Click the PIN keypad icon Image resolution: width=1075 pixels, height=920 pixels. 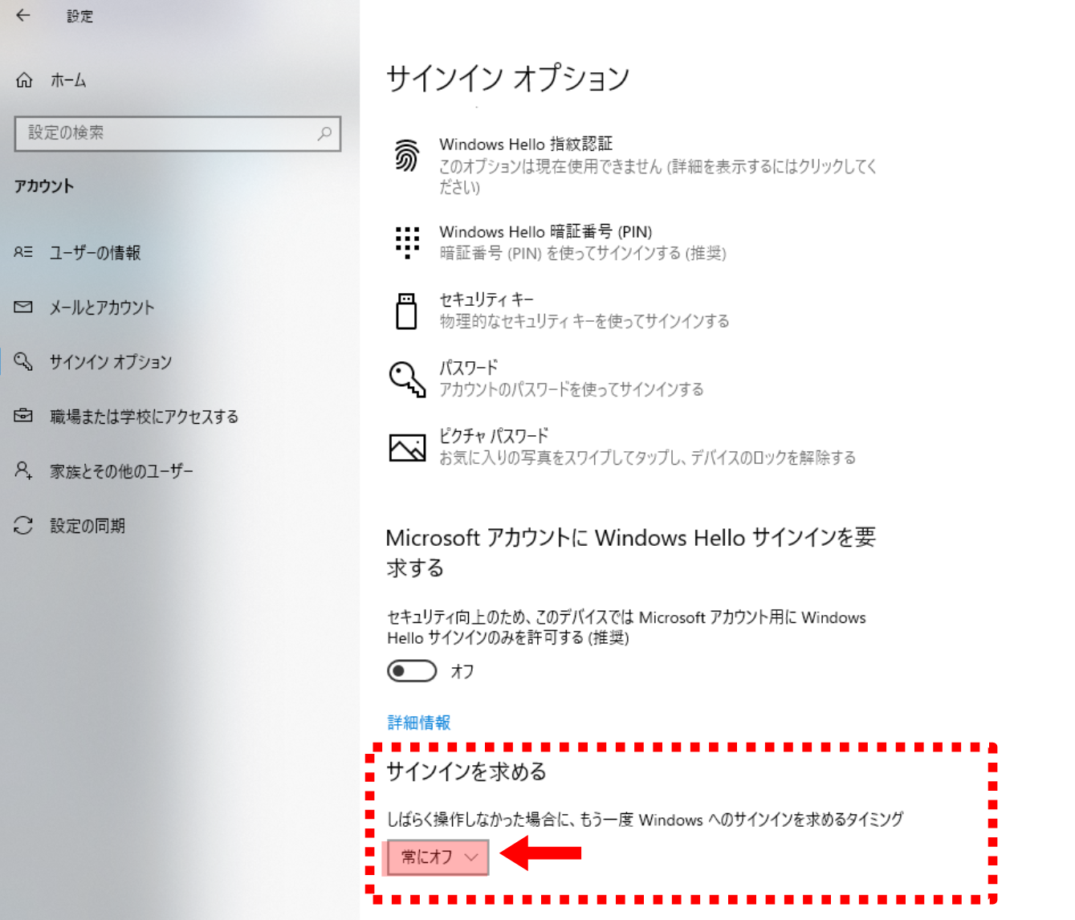[407, 242]
